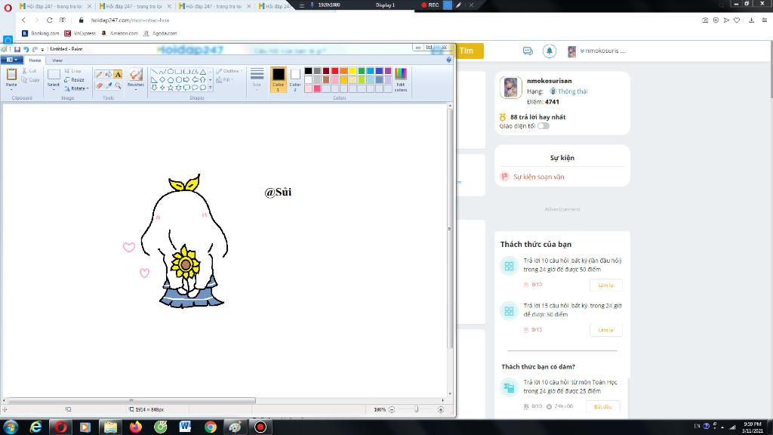Switch to the View ribbon tab
Screen dimensions: 773x435
pos(57,60)
